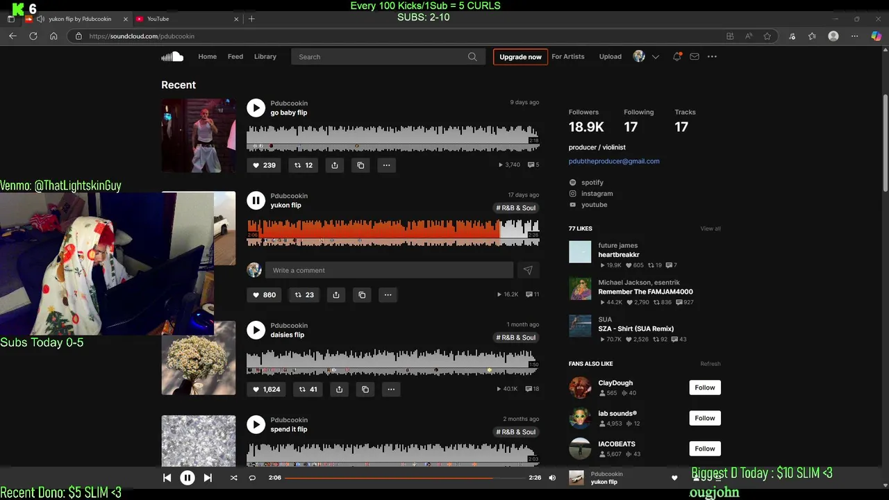The height and width of the screenshot is (500, 889).
Task: Repost the daisies flip track (41)
Action: 308,390
